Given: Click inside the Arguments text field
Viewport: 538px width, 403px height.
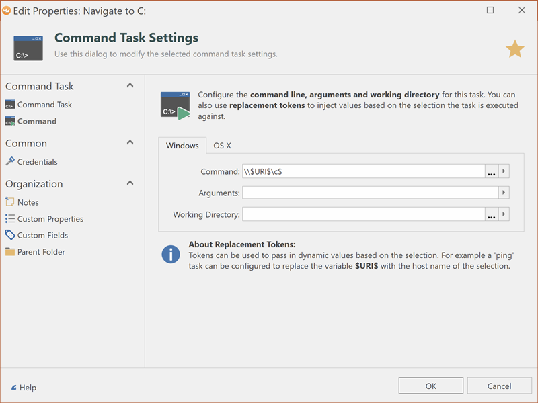Looking at the screenshot, I should [370, 193].
